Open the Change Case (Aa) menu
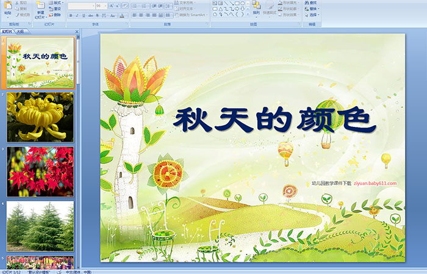Viewport: 427px width, 274px height. pos(113,15)
